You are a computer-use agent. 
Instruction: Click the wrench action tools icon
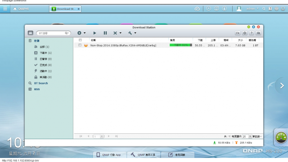click(x=130, y=33)
